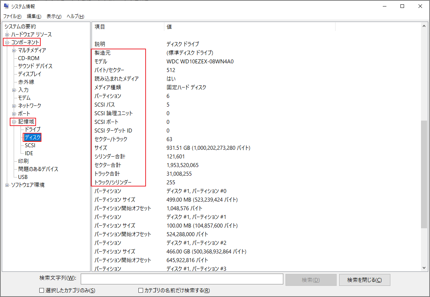This screenshot has height=297, width=430.
Task: Maximize the システム情報 window
Action: (402, 6)
